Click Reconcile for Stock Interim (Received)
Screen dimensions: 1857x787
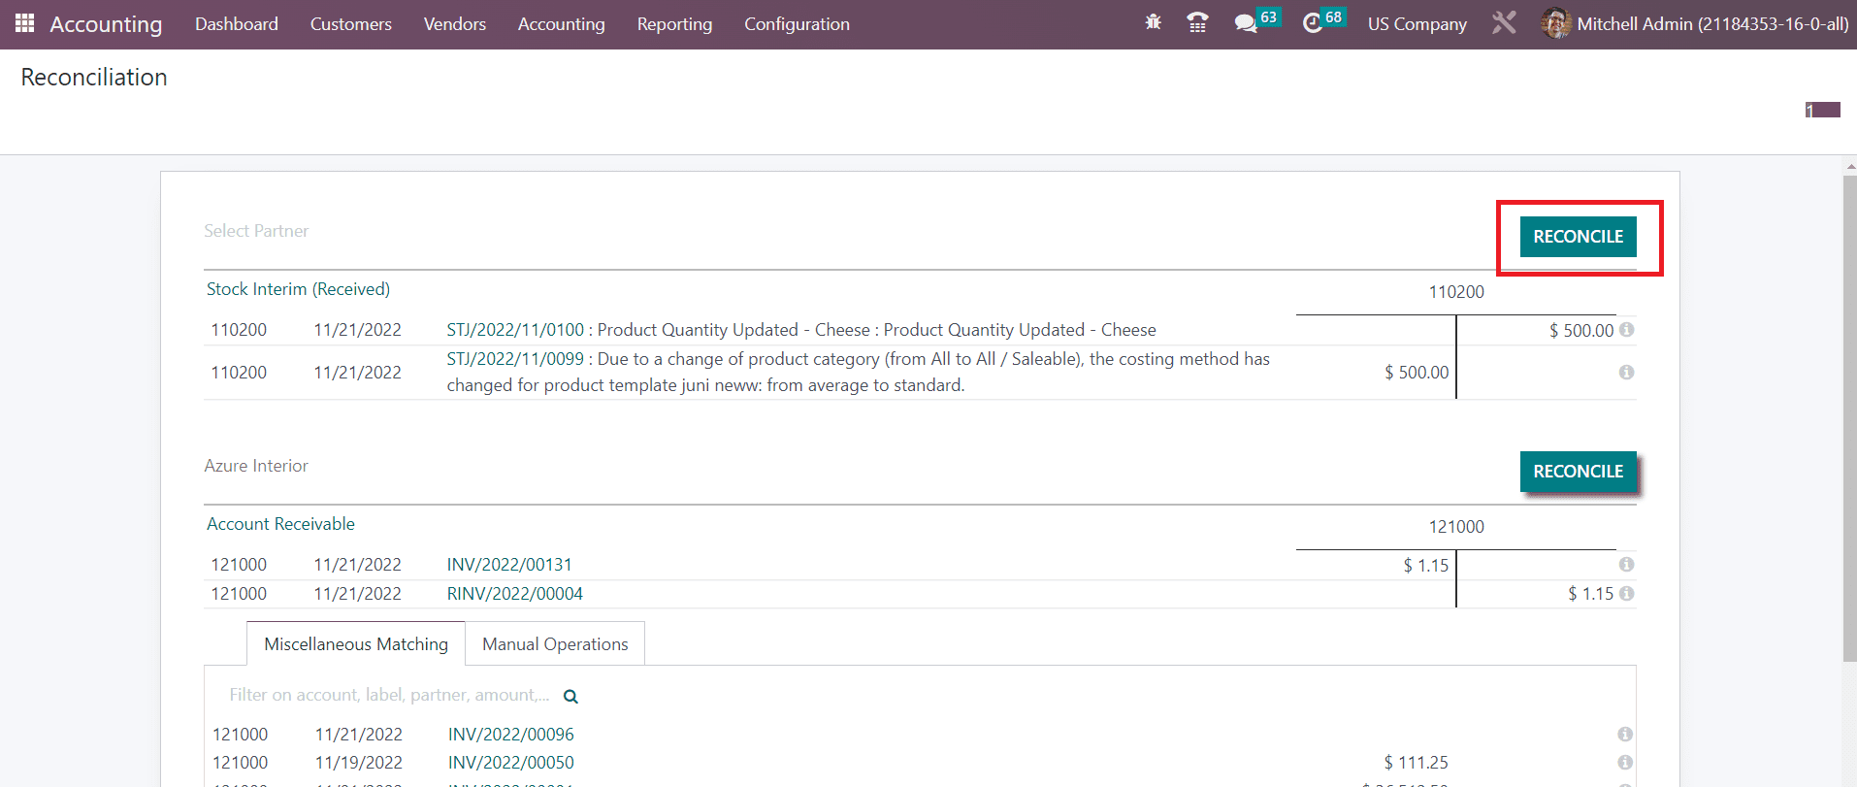(x=1578, y=237)
